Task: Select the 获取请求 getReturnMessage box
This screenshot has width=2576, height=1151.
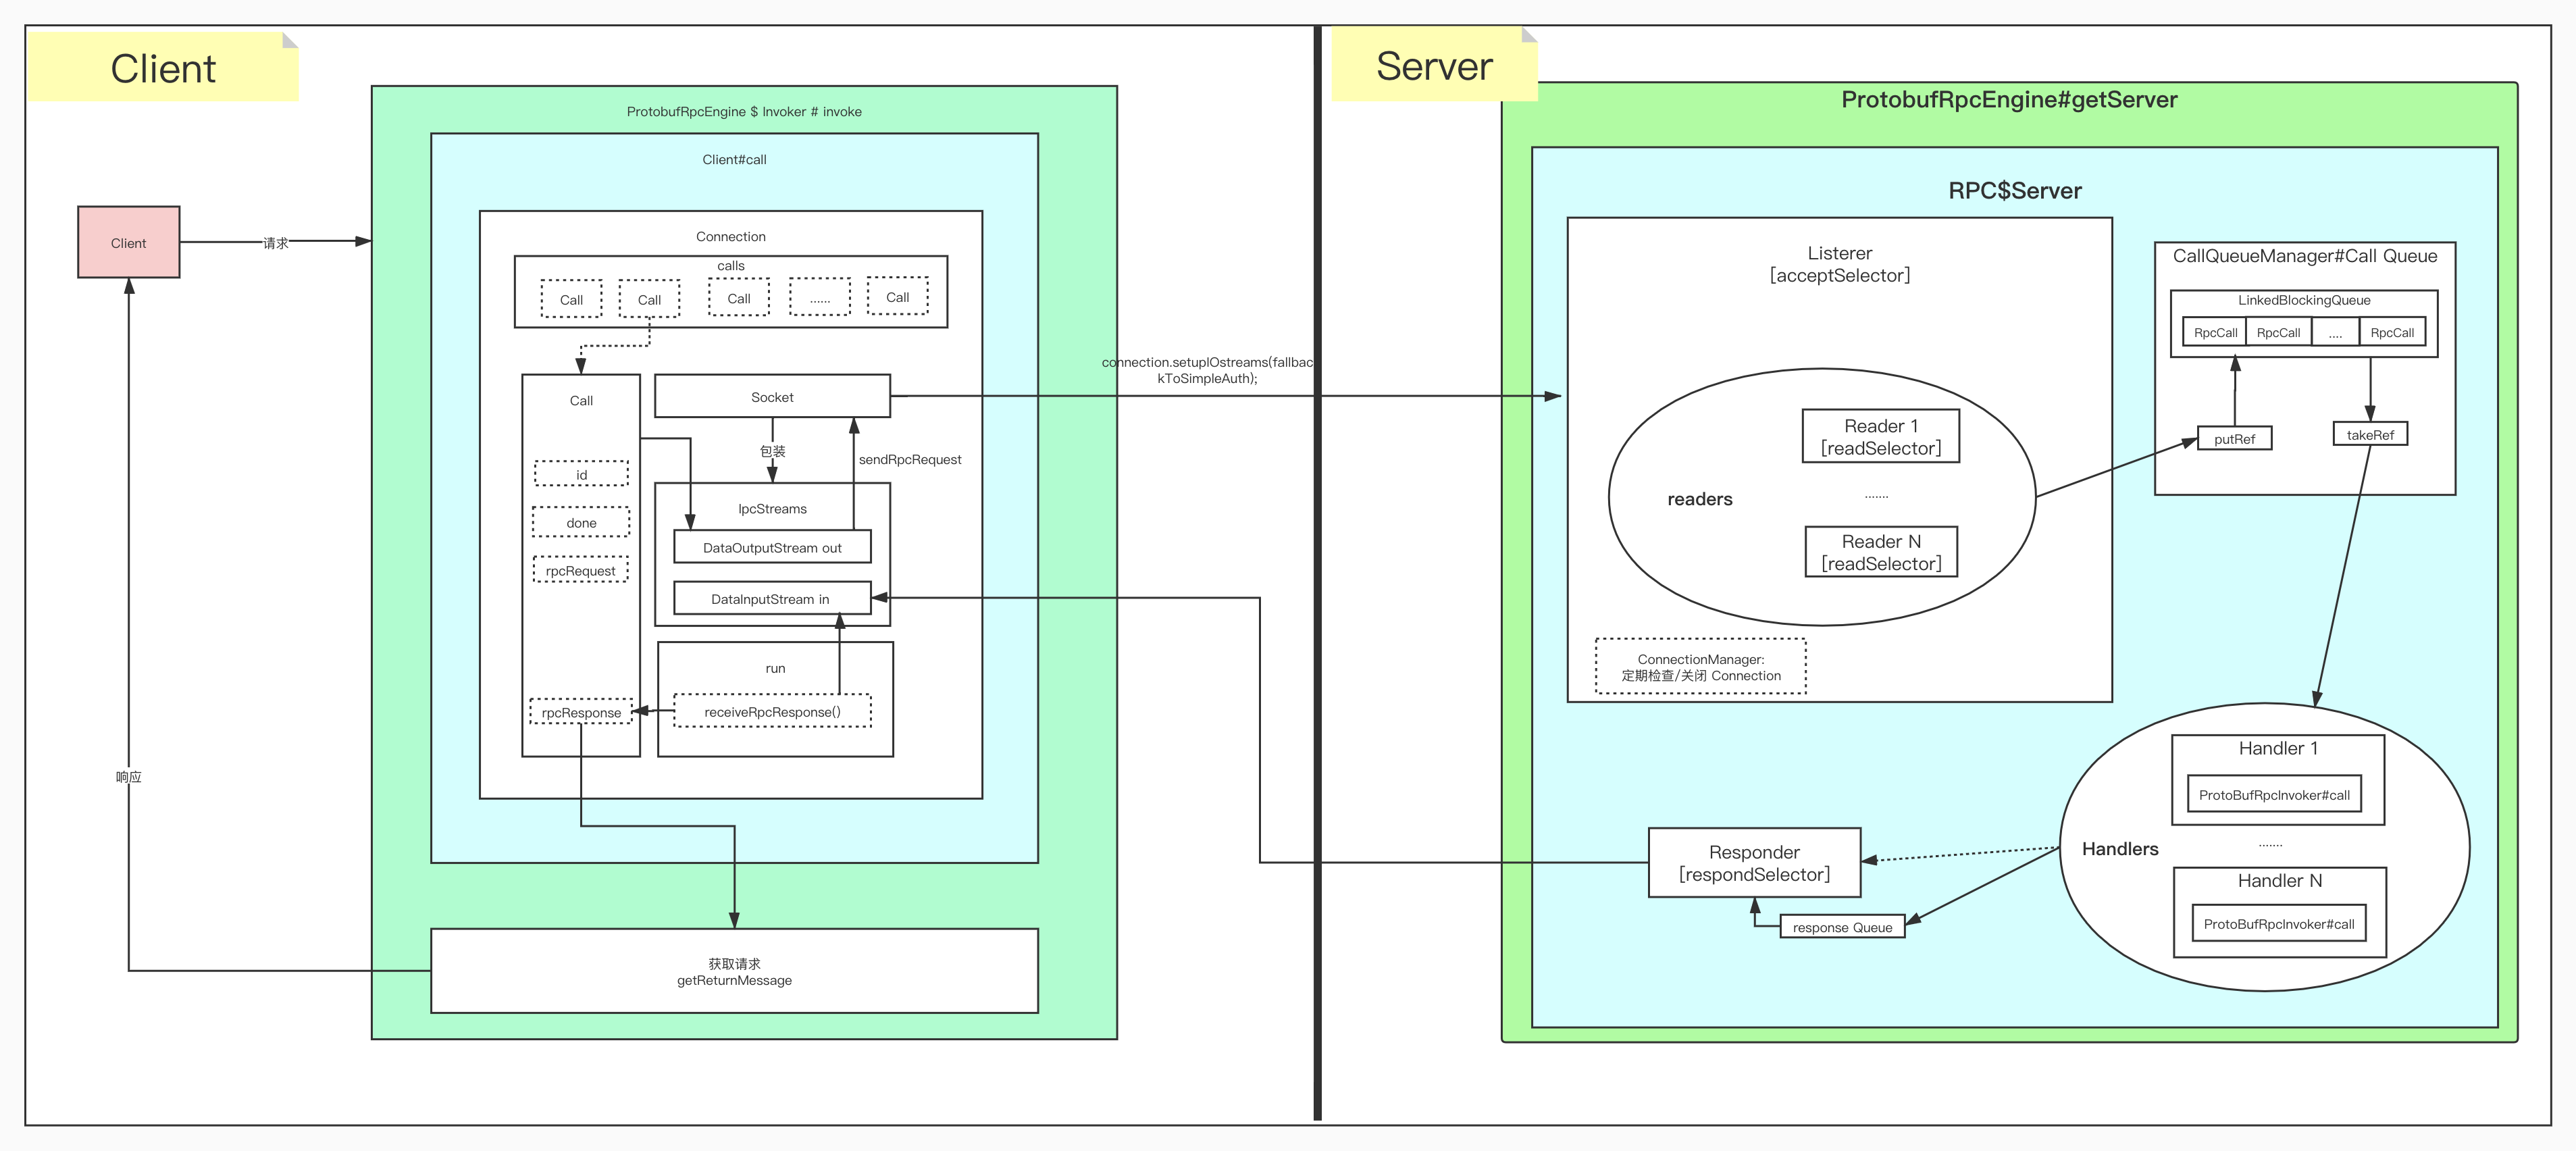Action: tap(734, 971)
